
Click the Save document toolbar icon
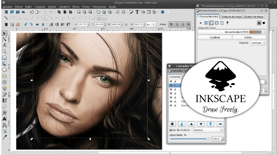pyautogui.click(x=18, y=12)
